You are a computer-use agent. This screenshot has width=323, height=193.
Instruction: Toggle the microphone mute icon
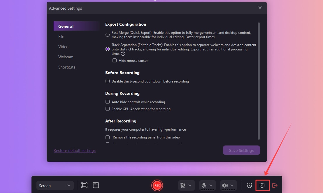[x=204, y=185]
